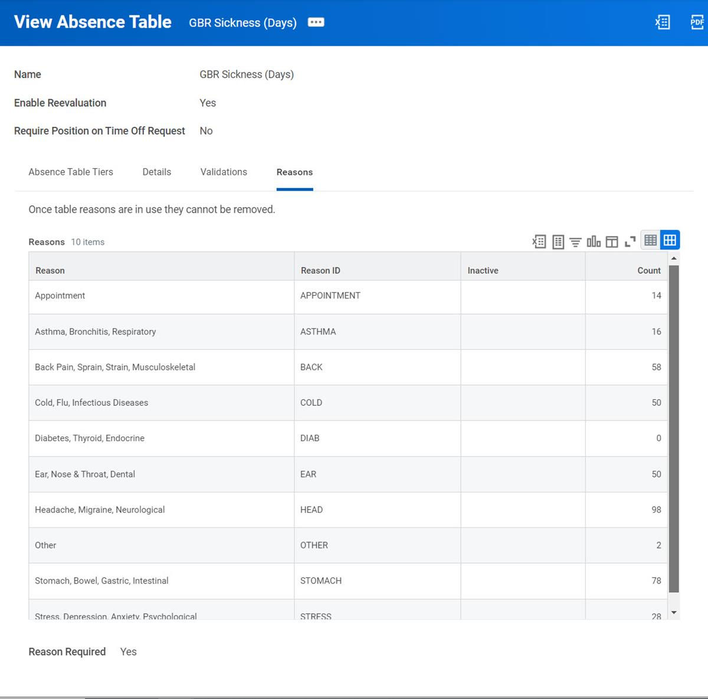Click count 2 in Other row
708x699 pixels.
point(658,545)
